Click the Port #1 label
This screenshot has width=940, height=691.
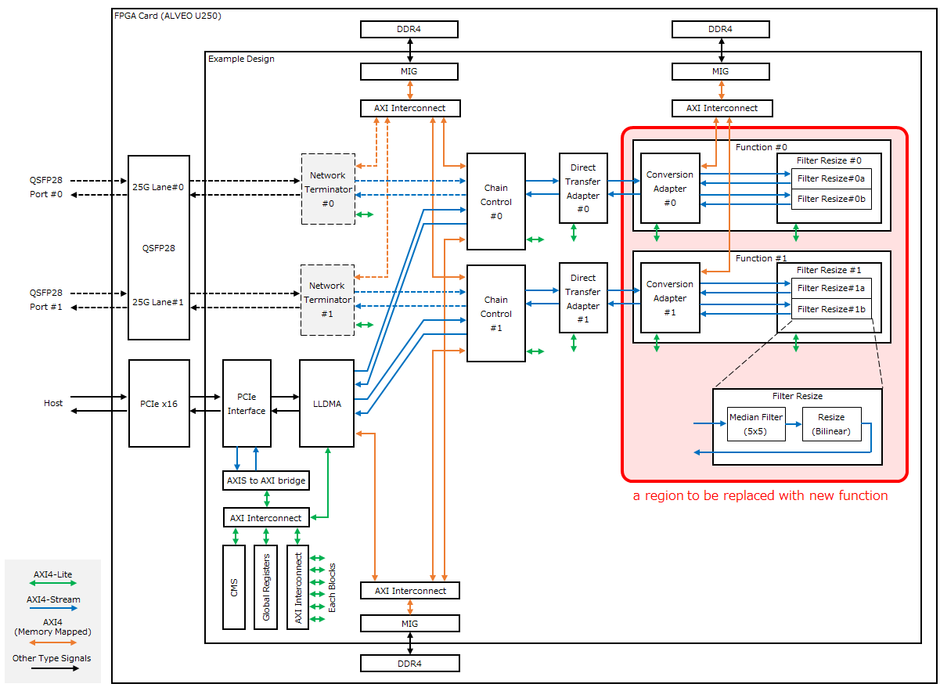(x=45, y=307)
